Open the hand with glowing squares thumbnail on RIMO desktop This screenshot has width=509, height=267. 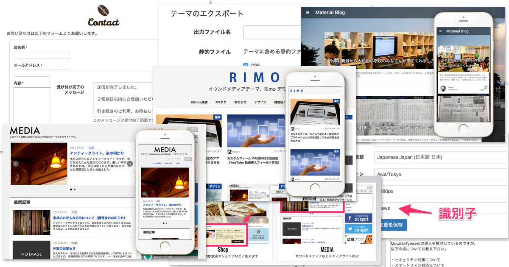(x=256, y=130)
